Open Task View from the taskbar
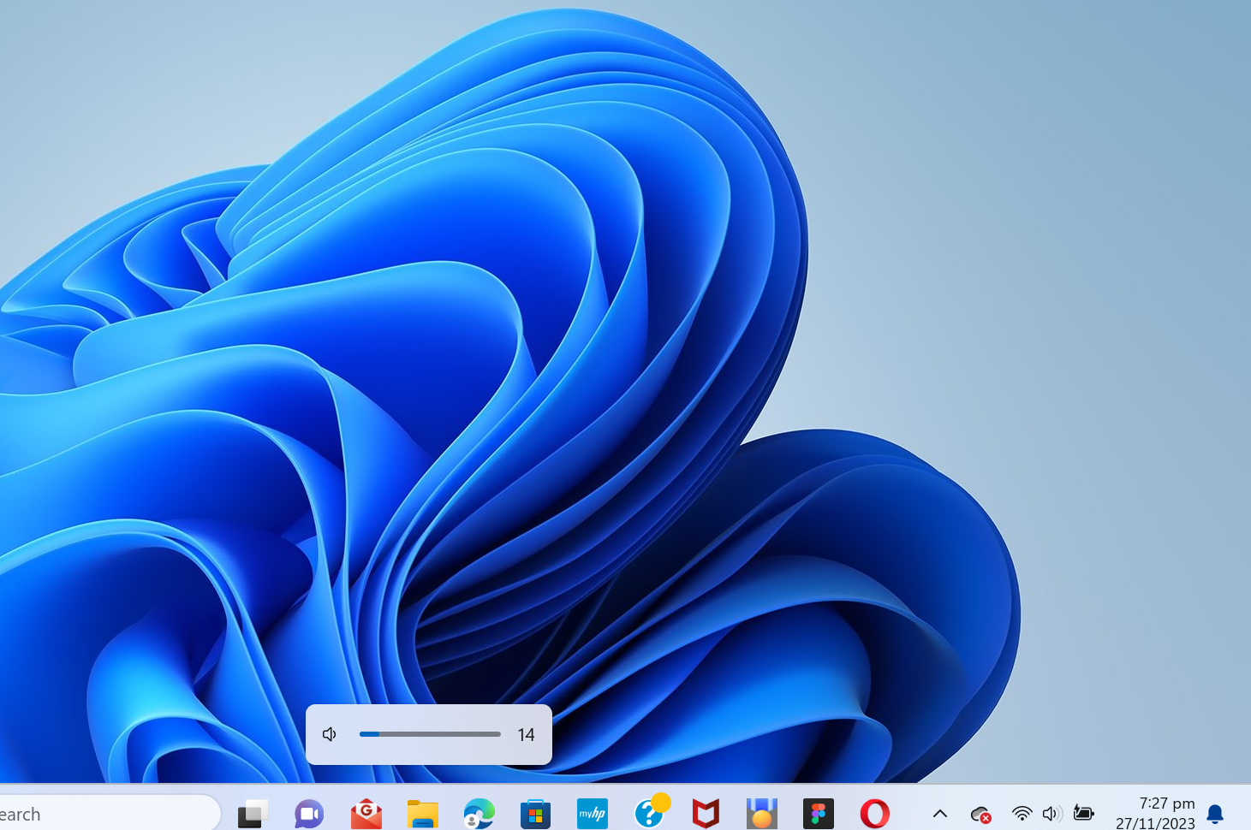This screenshot has height=830, width=1251. tap(253, 813)
